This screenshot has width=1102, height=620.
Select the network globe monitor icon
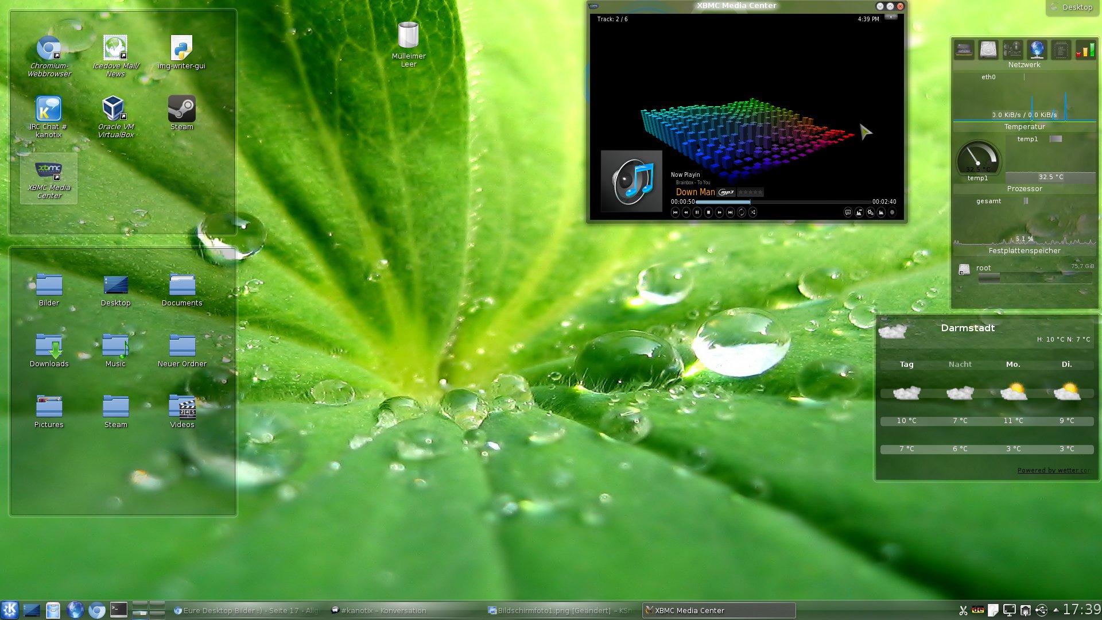[x=1037, y=50]
